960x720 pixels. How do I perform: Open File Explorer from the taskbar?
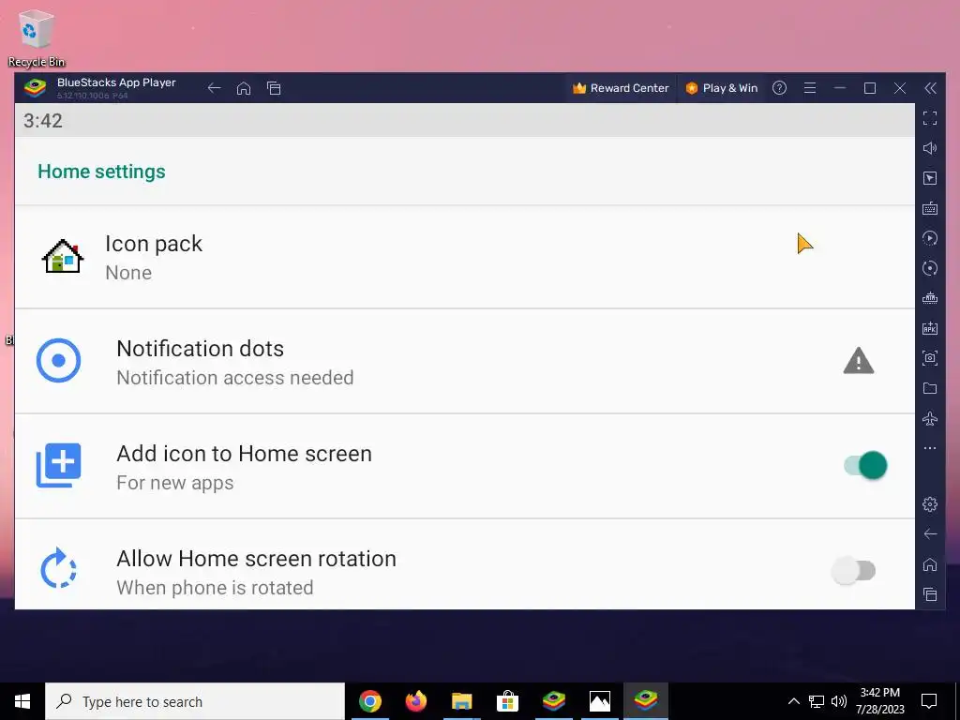click(x=461, y=701)
